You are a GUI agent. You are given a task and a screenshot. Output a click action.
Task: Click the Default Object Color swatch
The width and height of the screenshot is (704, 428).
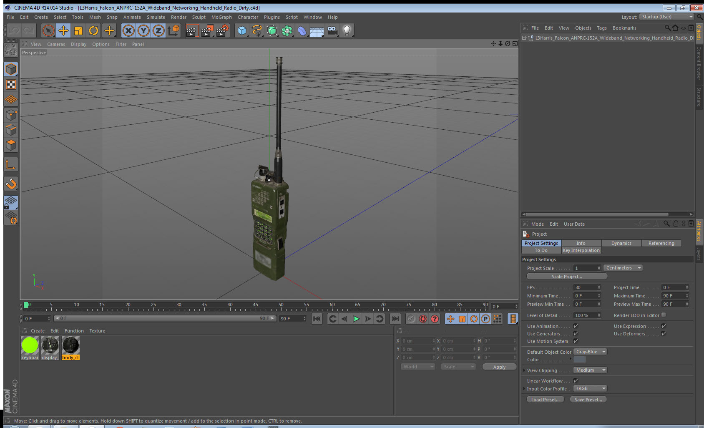coord(579,360)
